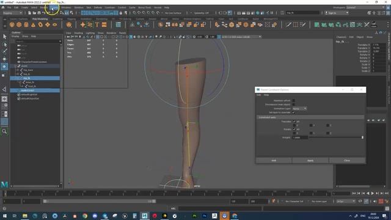Screen dimensions: 391x220
Task: Open the playback speed fps dropdown
Action: pos(346,201)
